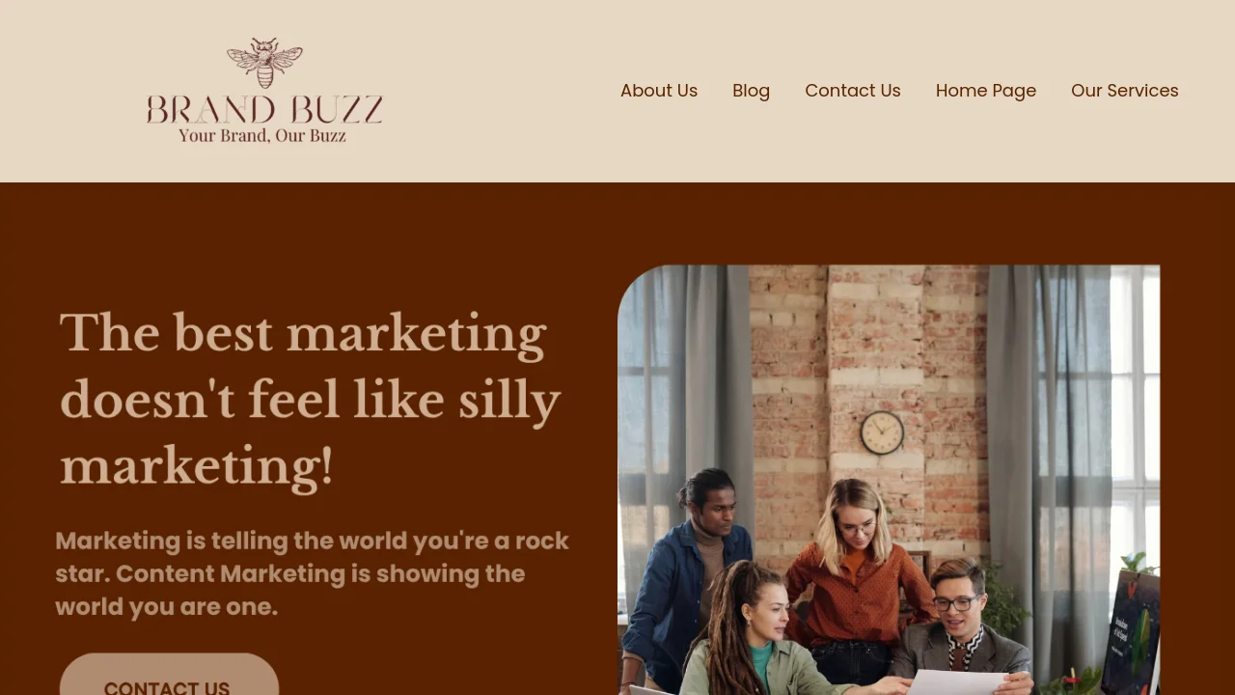Click the bee icon in the logo

(x=264, y=63)
